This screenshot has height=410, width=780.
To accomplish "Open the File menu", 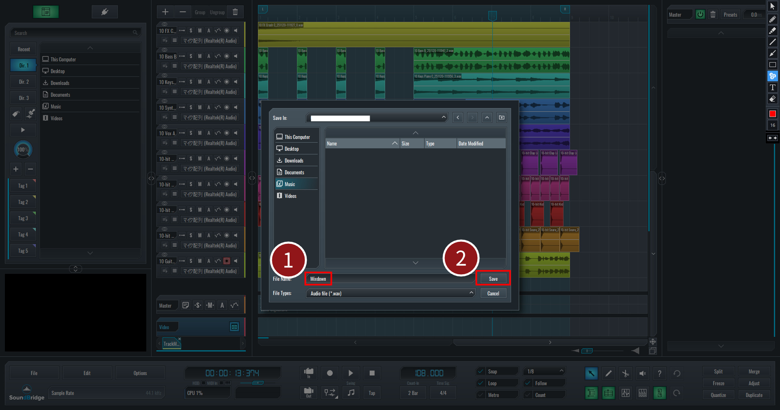I will point(34,373).
